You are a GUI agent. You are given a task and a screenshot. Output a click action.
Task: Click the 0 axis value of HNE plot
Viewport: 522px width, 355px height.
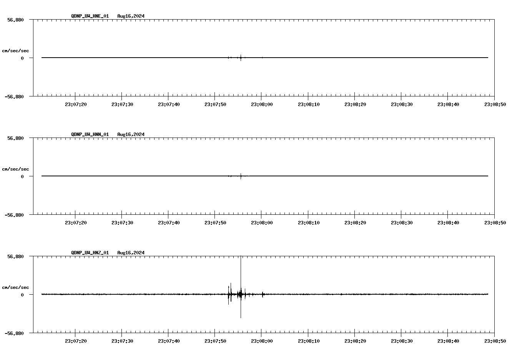[22, 58]
